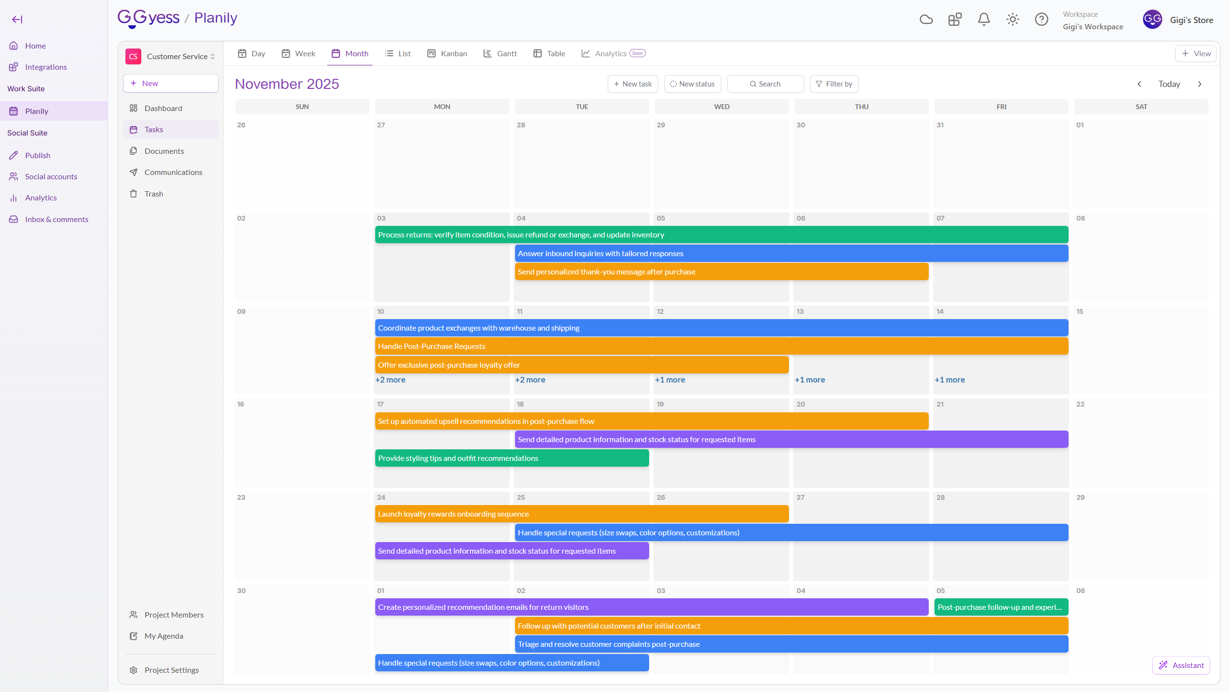1230x692 pixels.
Task: Switch to Gantt view tab
Action: 500,53
